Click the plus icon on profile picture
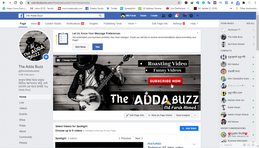 click(46, 57)
